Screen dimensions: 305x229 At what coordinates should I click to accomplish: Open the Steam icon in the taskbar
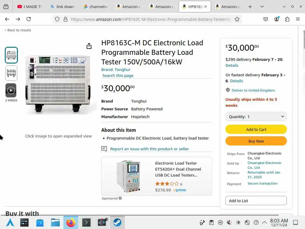coord(117,222)
